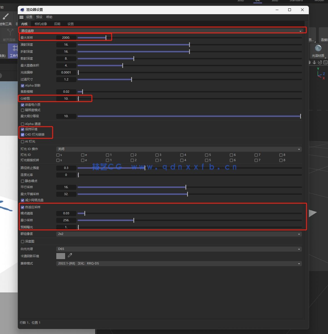
Task: Enable the Alpha 通道 checkbox
Action: tap(23, 124)
